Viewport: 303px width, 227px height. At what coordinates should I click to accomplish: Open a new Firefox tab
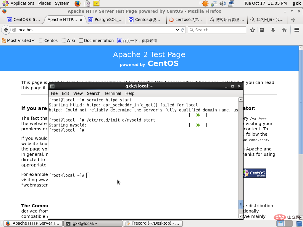(293, 20)
